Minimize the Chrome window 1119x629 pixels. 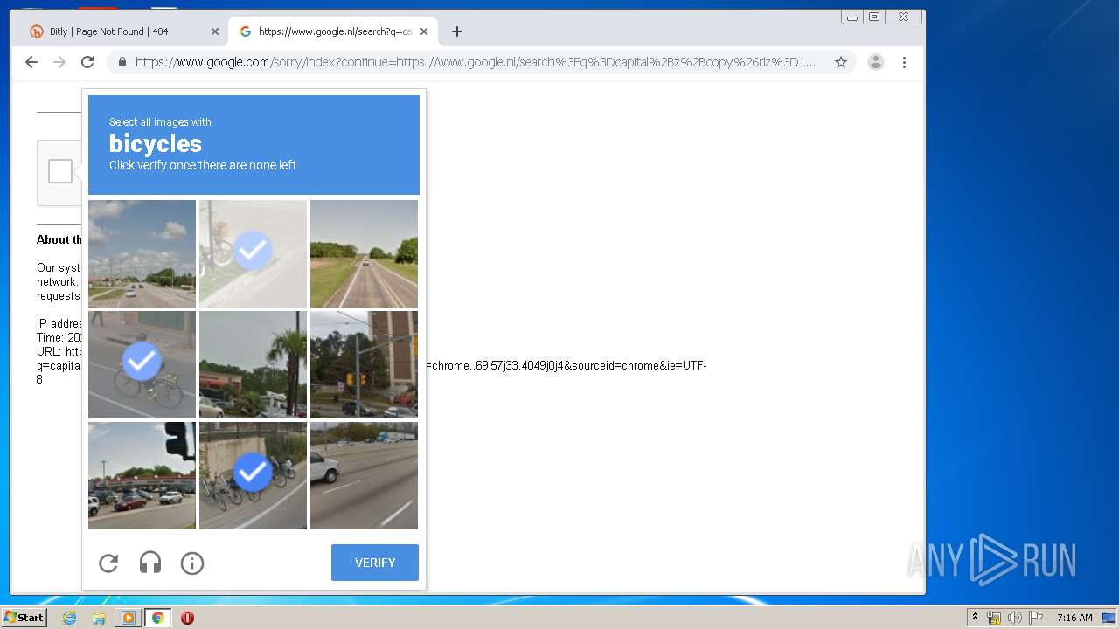click(x=852, y=17)
